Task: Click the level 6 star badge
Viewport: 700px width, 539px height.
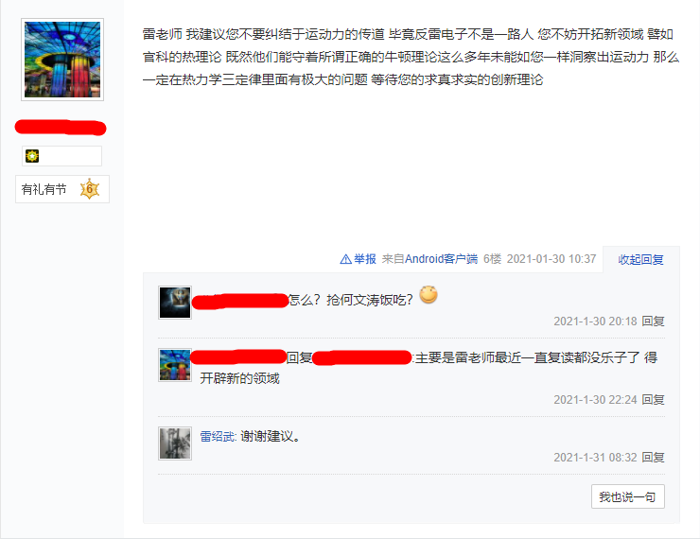Action: pos(89,189)
